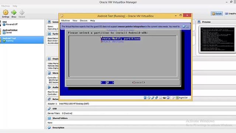Open the Snapshots view button
Screen dimensions: 236x133
coord(230,14)
